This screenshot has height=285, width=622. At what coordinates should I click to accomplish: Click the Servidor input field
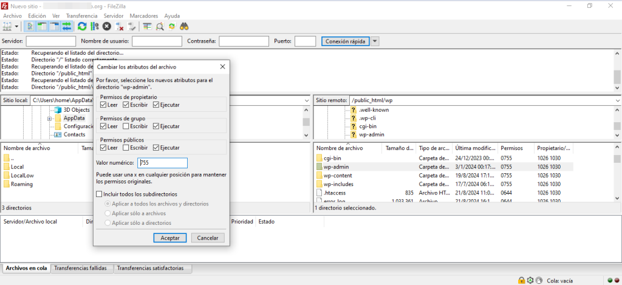[x=51, y=41]
